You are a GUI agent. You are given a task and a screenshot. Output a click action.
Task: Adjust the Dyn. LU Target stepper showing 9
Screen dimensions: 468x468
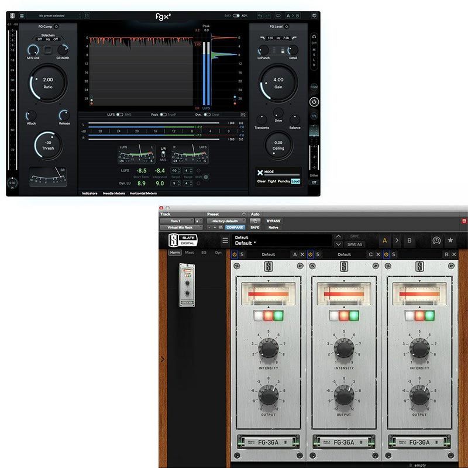tap(176, 183)
